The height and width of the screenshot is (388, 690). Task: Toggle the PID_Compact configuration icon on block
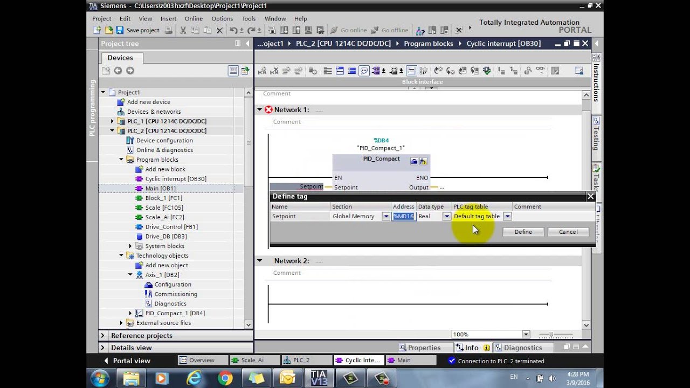[414, 161]
